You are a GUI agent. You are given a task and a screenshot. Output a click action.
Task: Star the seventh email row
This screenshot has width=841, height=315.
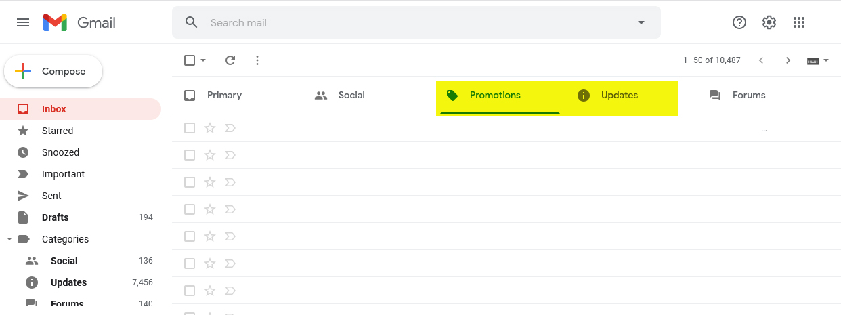coord(210,291)
